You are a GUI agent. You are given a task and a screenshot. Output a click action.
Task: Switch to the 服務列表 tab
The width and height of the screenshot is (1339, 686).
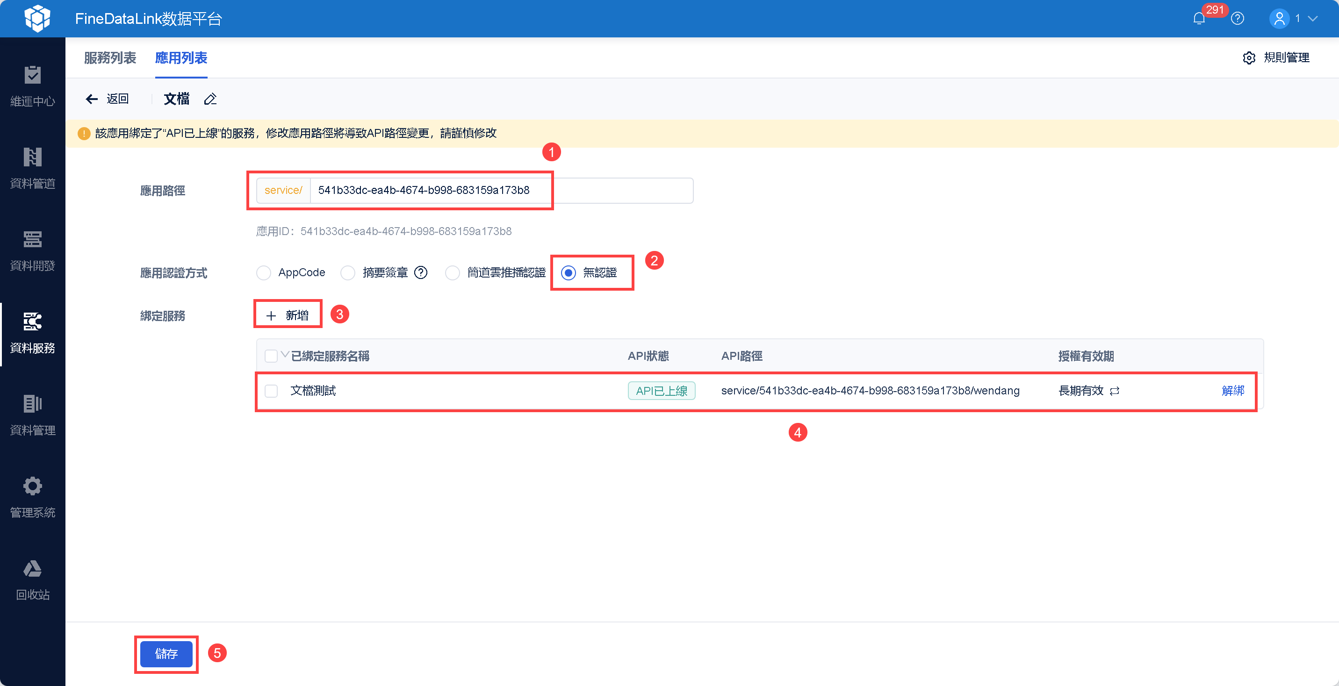coord(110,57)
